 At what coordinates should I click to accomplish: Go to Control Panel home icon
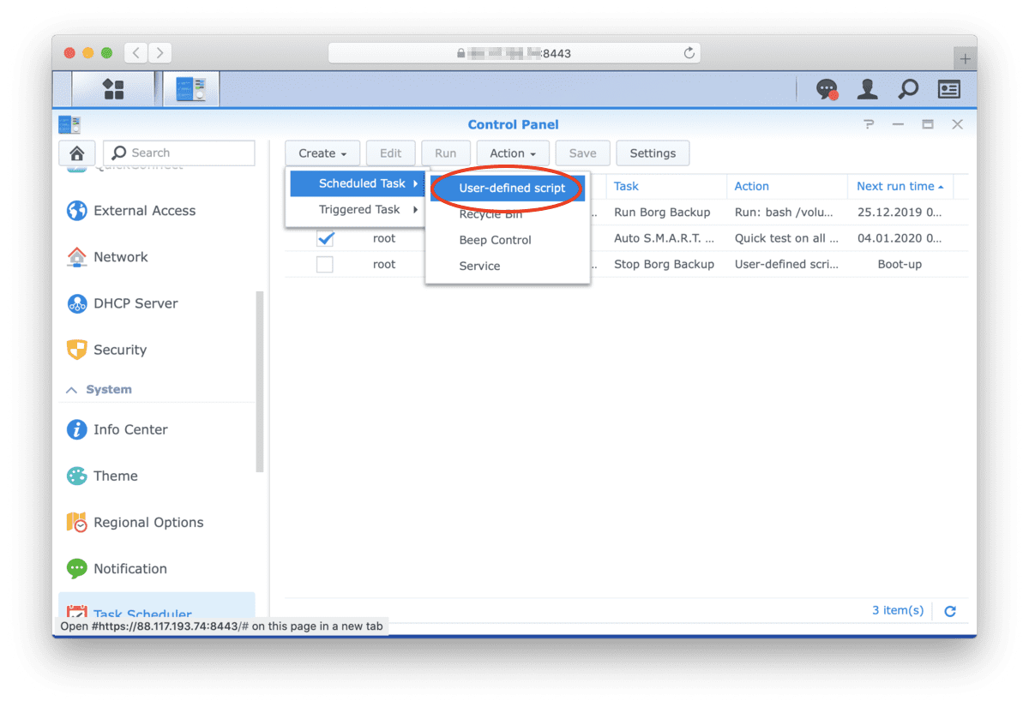coord(77,153)
